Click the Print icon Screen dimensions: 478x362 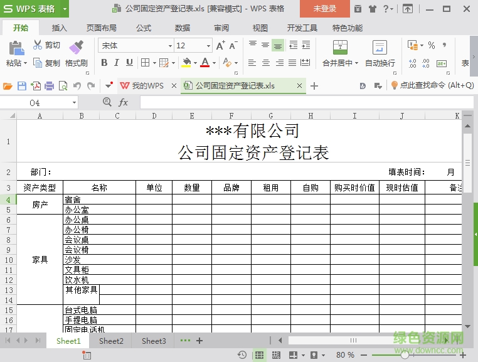(x=49, y=86)
